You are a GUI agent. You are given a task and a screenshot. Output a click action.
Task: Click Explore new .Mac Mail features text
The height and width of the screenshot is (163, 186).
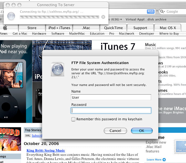click(x=156, y=147)
